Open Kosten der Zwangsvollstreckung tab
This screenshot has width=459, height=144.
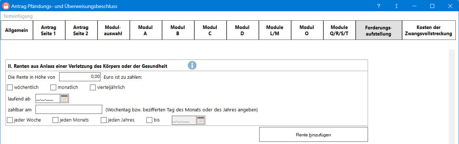(x=429, y=30)
